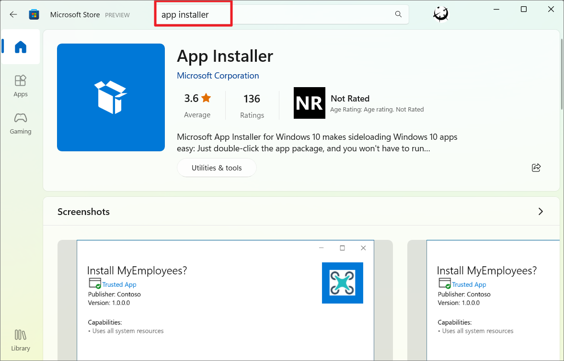Click the search box with app installer
The image size is (564, 361).
tap(282, 14)
